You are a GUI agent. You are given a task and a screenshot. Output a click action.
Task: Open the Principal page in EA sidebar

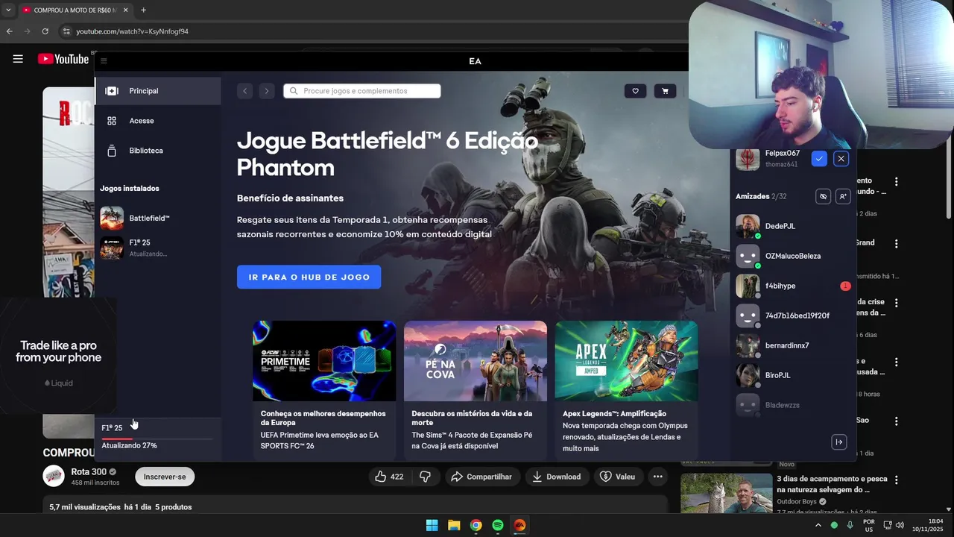pos(158,91)
